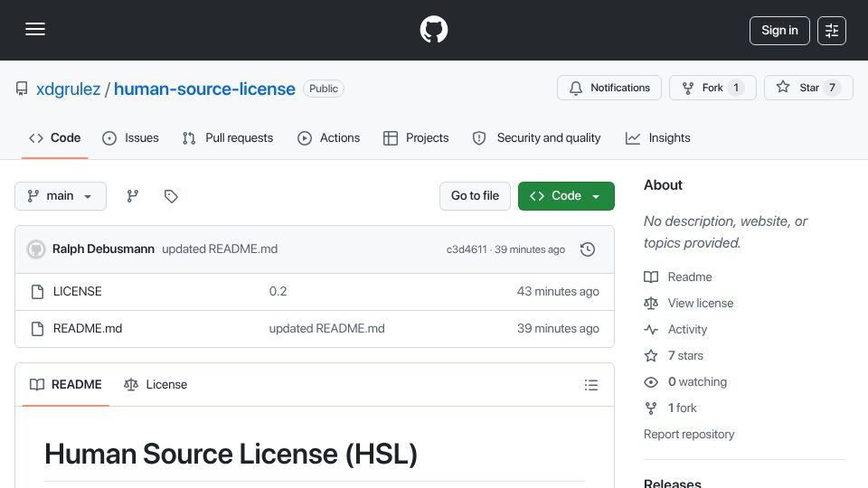
Task: Click the Sign in button
Action: (x=779, y=31)
